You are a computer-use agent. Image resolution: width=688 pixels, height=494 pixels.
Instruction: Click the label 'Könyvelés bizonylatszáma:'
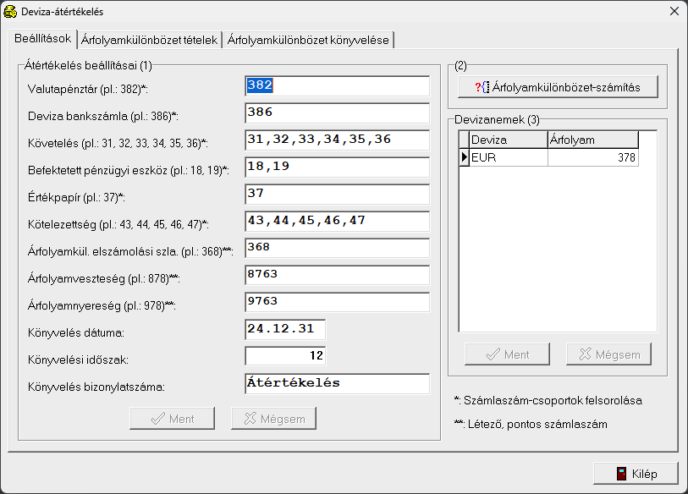coord(96,387)
